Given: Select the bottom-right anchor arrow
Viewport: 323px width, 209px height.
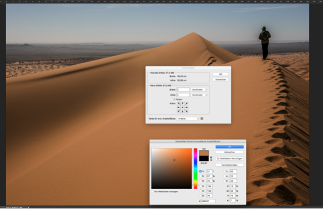Looking at the screenshot, I should point(186,111).
